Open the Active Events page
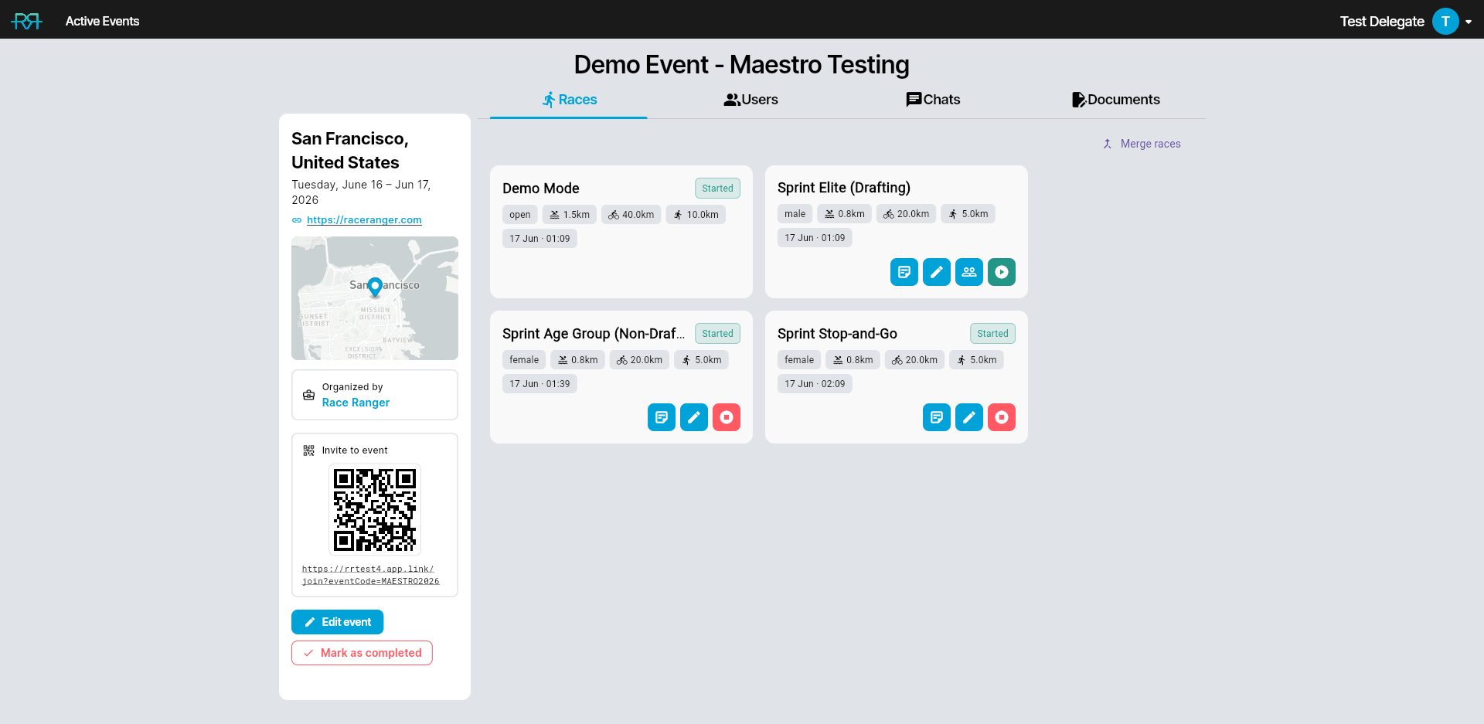Viewport: 1484px width, 724px height. (102, 21)
